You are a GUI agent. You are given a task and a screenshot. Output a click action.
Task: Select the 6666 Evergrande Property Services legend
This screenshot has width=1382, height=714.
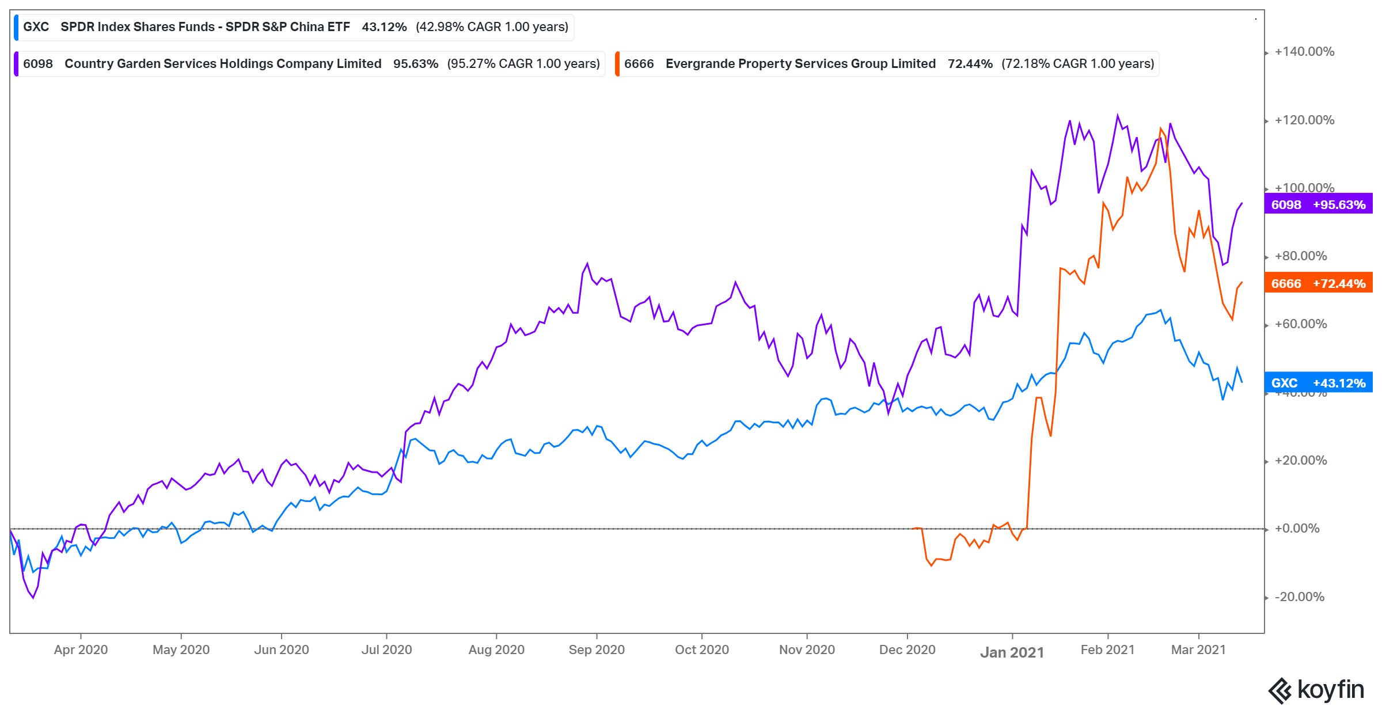tap(887, 64)
